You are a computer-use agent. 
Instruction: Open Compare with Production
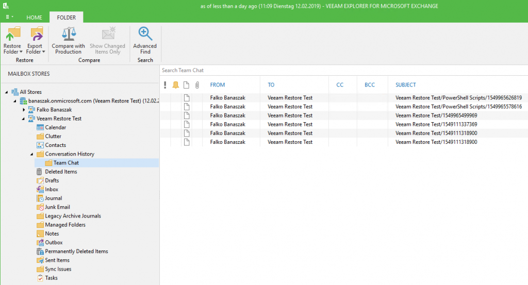(69, 40)
